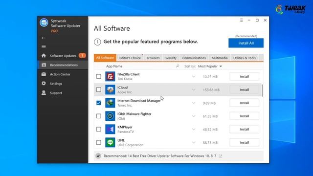Viewport: 313px width, 176px height.
Task: Expand FileZilla Client details chevron
Action: click(x=194, y=76)
